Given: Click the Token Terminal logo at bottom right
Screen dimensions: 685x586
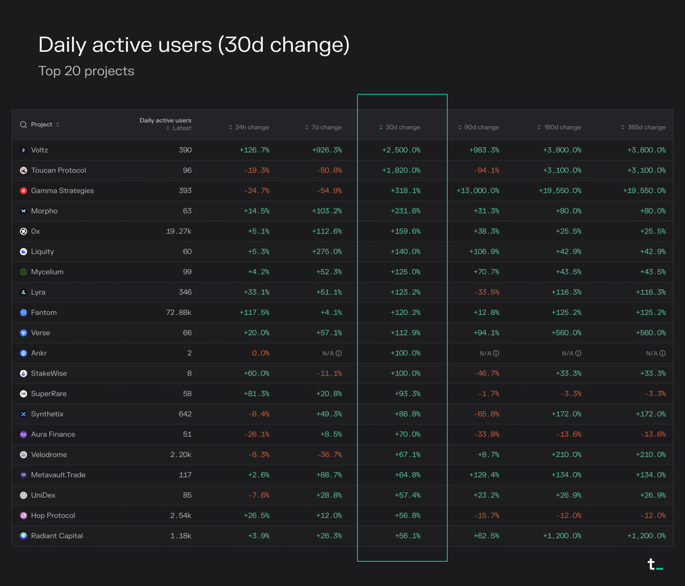Looking at the screenshot, I should 655,564.
